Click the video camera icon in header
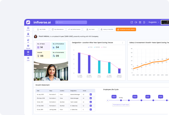Viewport: 169px width, 115px height. coord(136,22)
